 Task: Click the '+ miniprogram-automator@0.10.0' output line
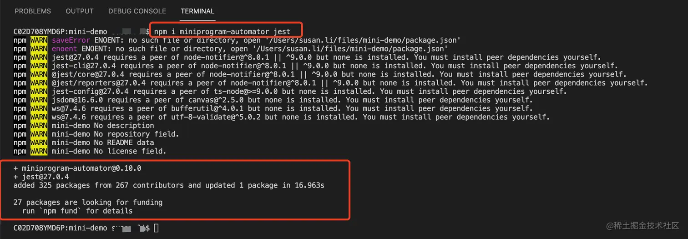pyautogui.click(x=77, y=168)
